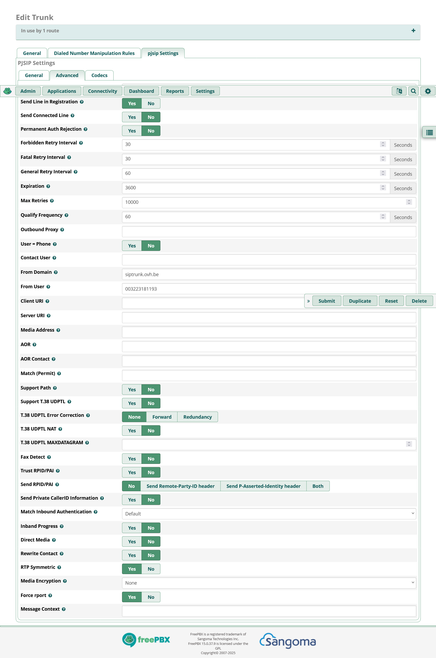Show help icon next to Force rport
The image size is (436, 658).
tap(50, 595)
